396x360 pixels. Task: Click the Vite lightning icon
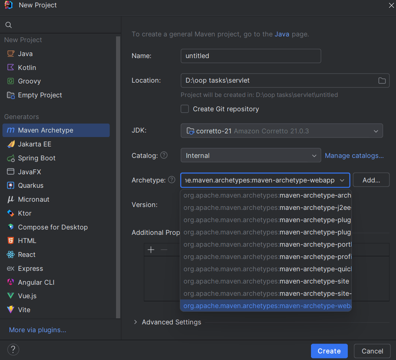tap(11, 310)
